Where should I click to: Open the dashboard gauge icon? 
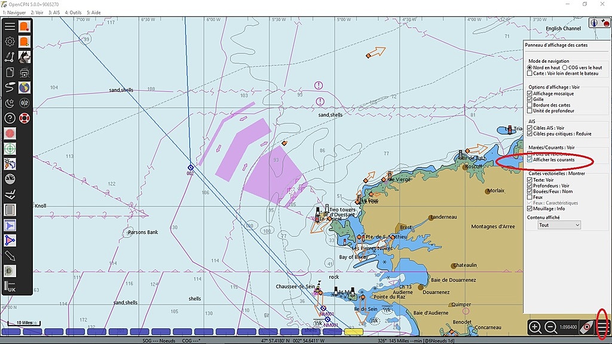pos(10,179)
